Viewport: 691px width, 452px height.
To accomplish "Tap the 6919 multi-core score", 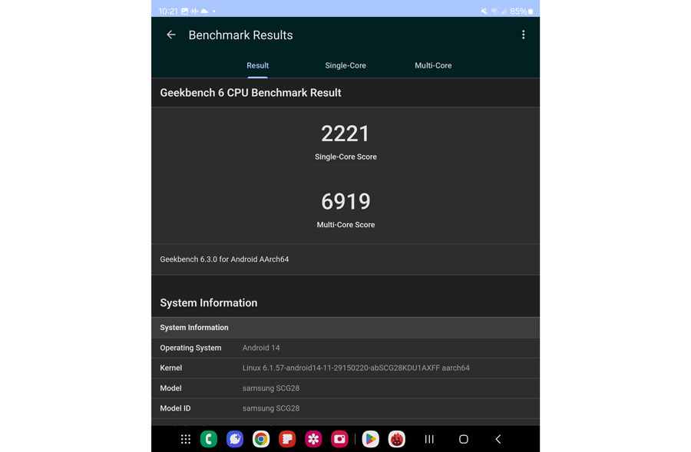I will click(345, 201).
